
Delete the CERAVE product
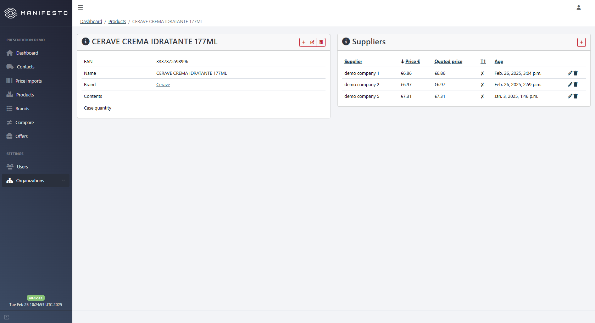[321, 42]
